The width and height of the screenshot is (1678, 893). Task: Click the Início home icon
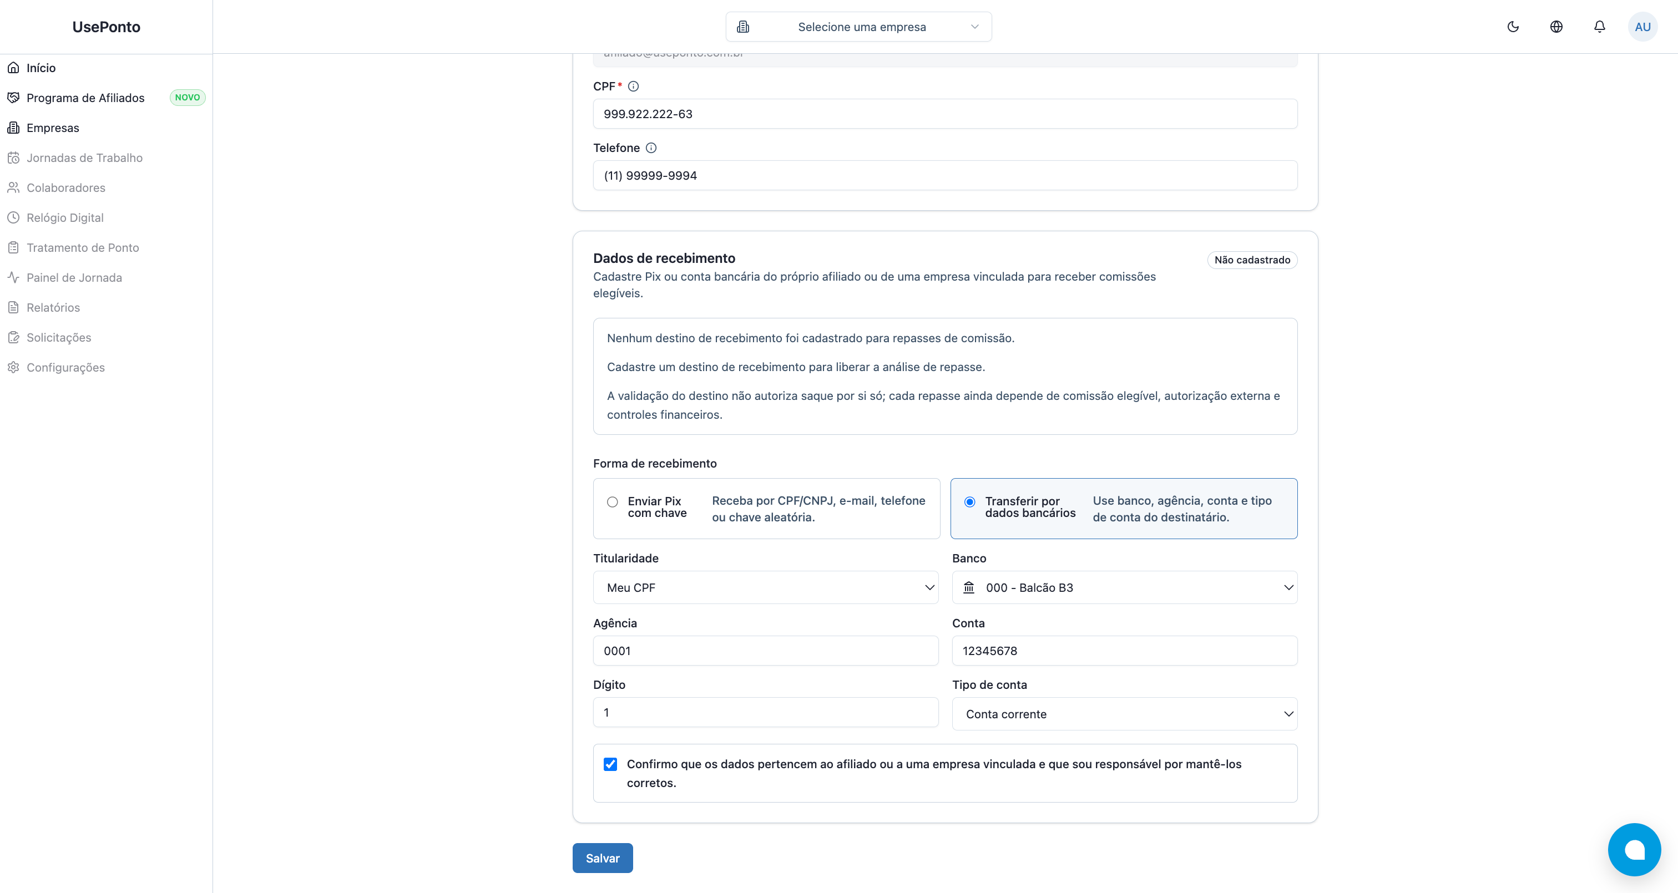click(13, 68)
